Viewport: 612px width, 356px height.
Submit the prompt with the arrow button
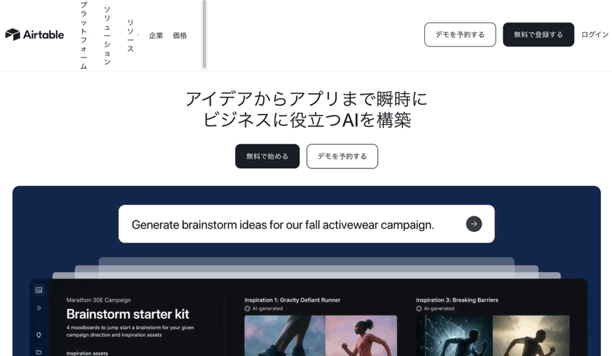click(474, 224)
